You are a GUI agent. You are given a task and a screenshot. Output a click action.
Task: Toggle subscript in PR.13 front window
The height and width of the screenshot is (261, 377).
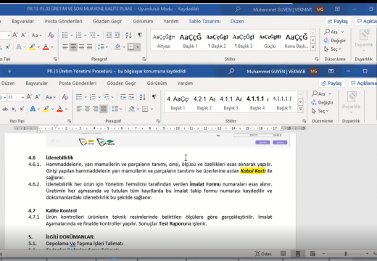(x=14, y=109)
